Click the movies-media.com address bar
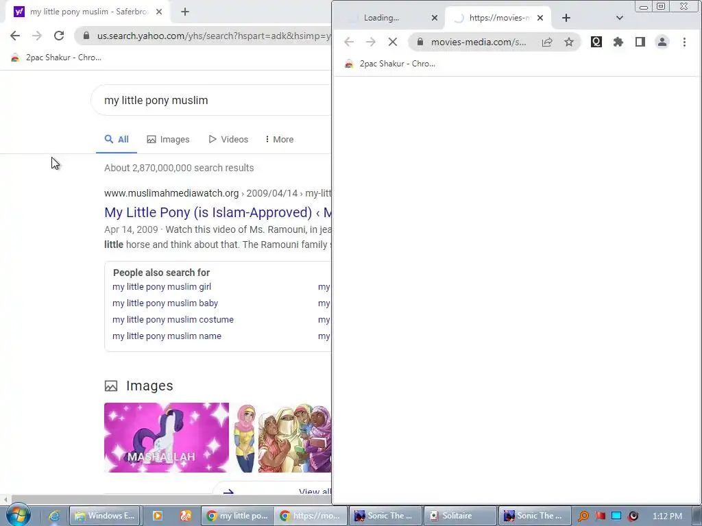 click(478, 42)
